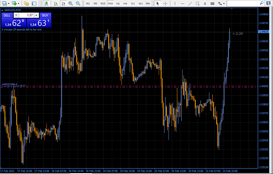
Task: Click the 1.54 63 buy price tile
Action: tap(39, 23)
